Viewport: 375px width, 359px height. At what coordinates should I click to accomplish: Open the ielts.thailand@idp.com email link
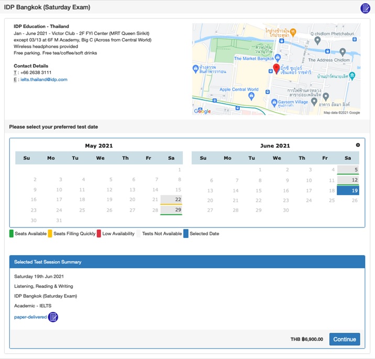pyautogui.click(x=44, y=80)
